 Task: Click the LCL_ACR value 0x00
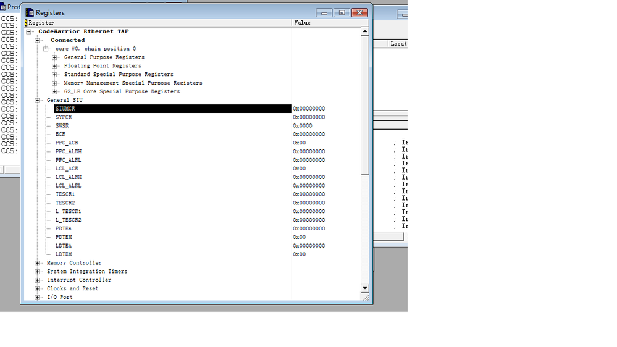click(300, 169)
